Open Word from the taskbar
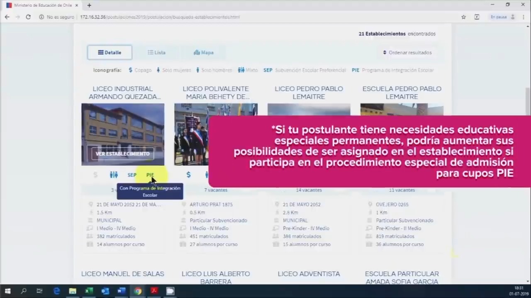The height and width of the screenshot is (298, 531). coord(121,291)
